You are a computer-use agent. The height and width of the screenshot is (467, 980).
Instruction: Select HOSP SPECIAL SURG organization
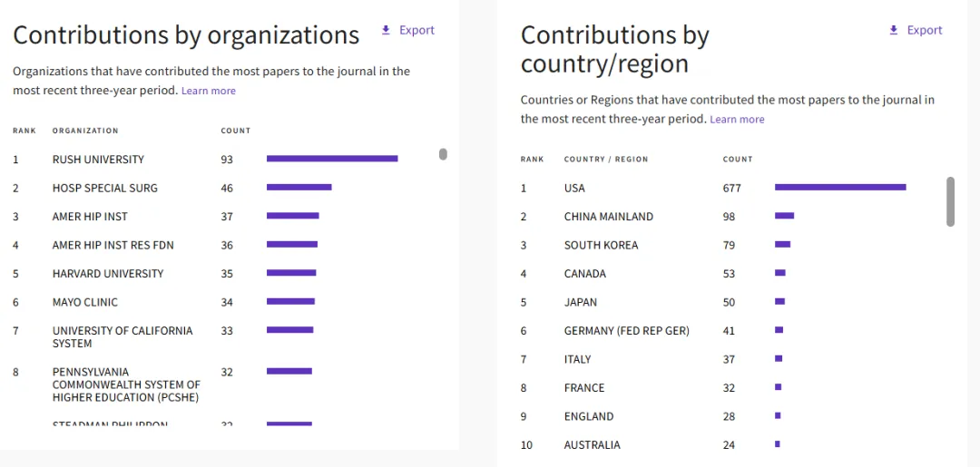pyautogui.click(x=105, y=188)
